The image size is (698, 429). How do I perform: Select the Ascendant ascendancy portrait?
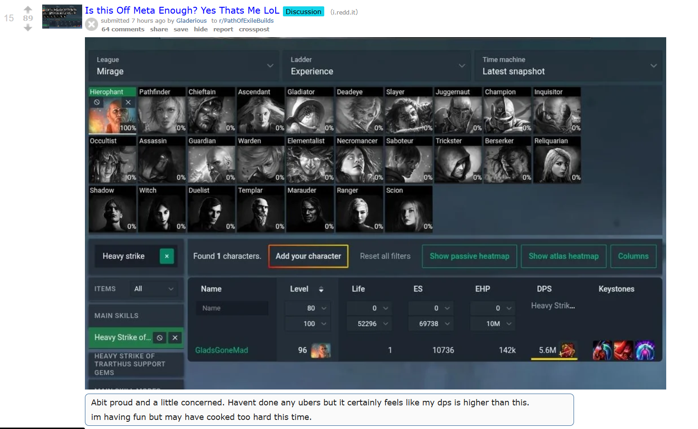pos(261,110)
